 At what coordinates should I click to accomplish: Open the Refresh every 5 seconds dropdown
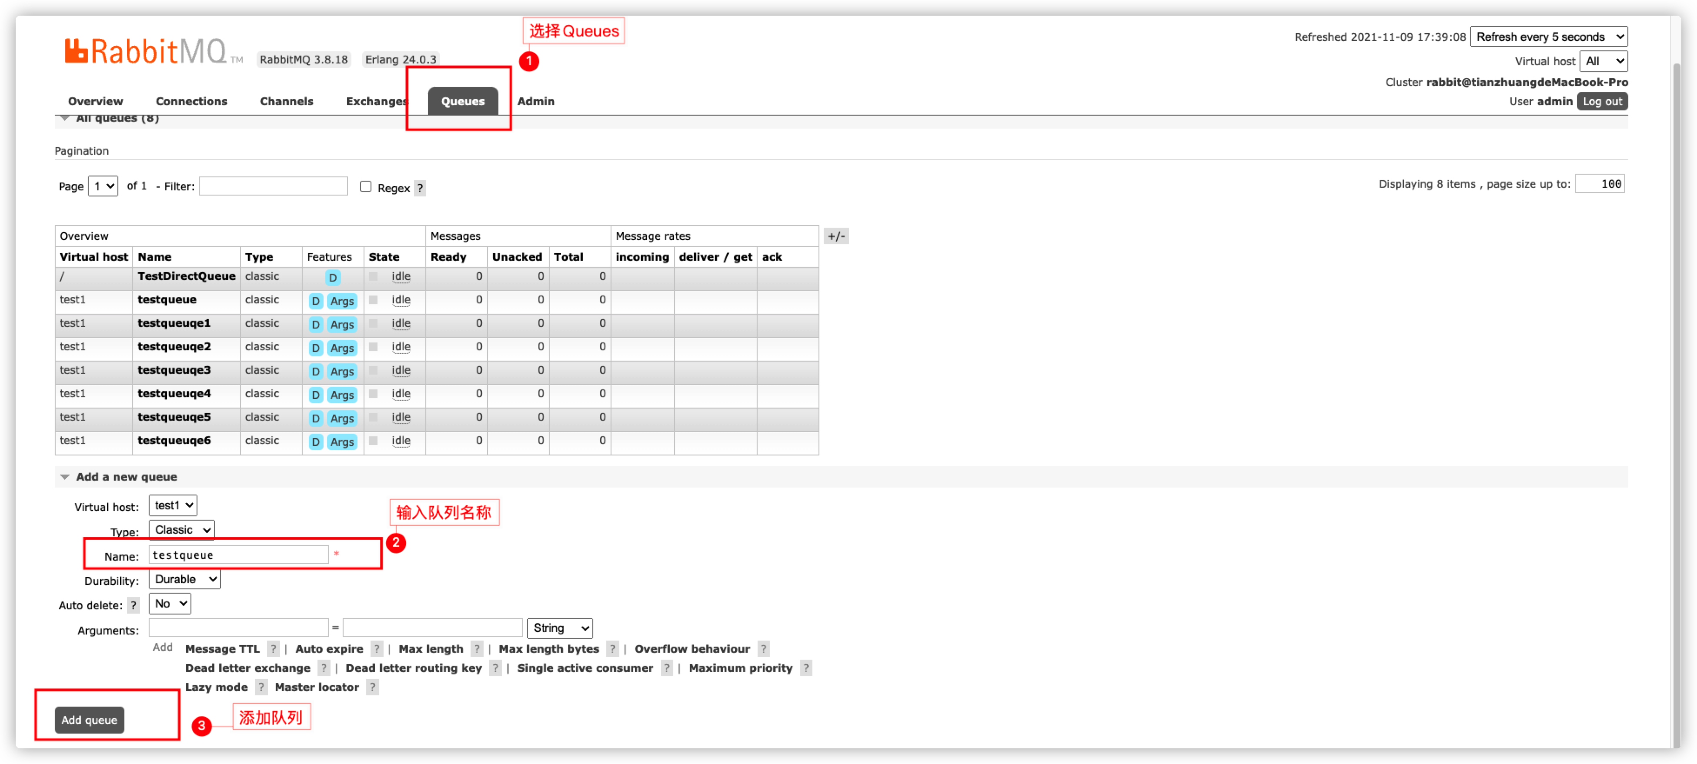[x=1548, y=37]
